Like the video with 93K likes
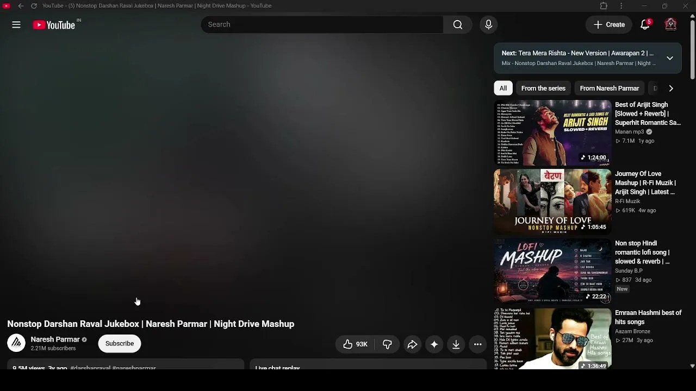The width and height of the screenshot is (696, 391). 355,344
